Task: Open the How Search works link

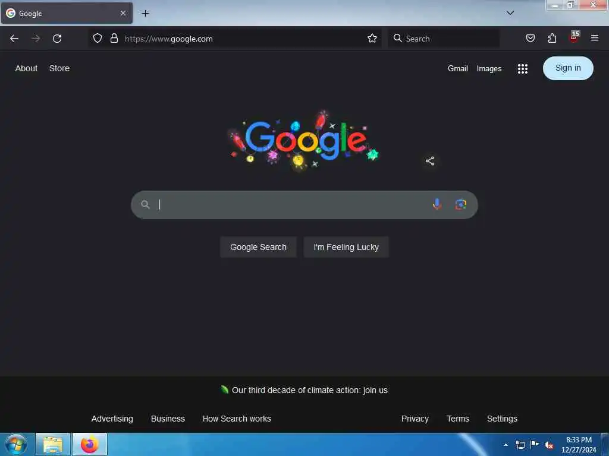Action: coord(237,419)
